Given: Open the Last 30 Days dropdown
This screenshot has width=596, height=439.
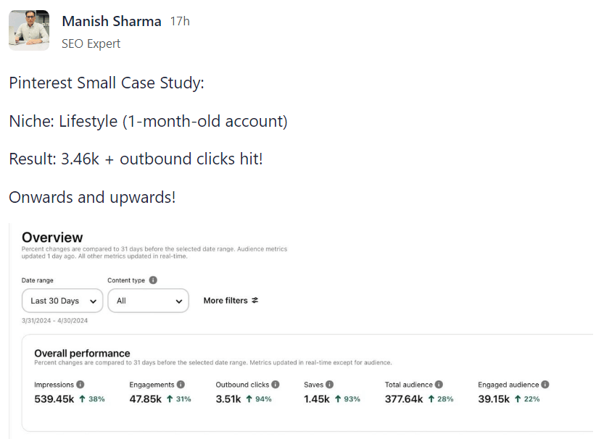Looking at the screenshot, I should pos(62,301).
